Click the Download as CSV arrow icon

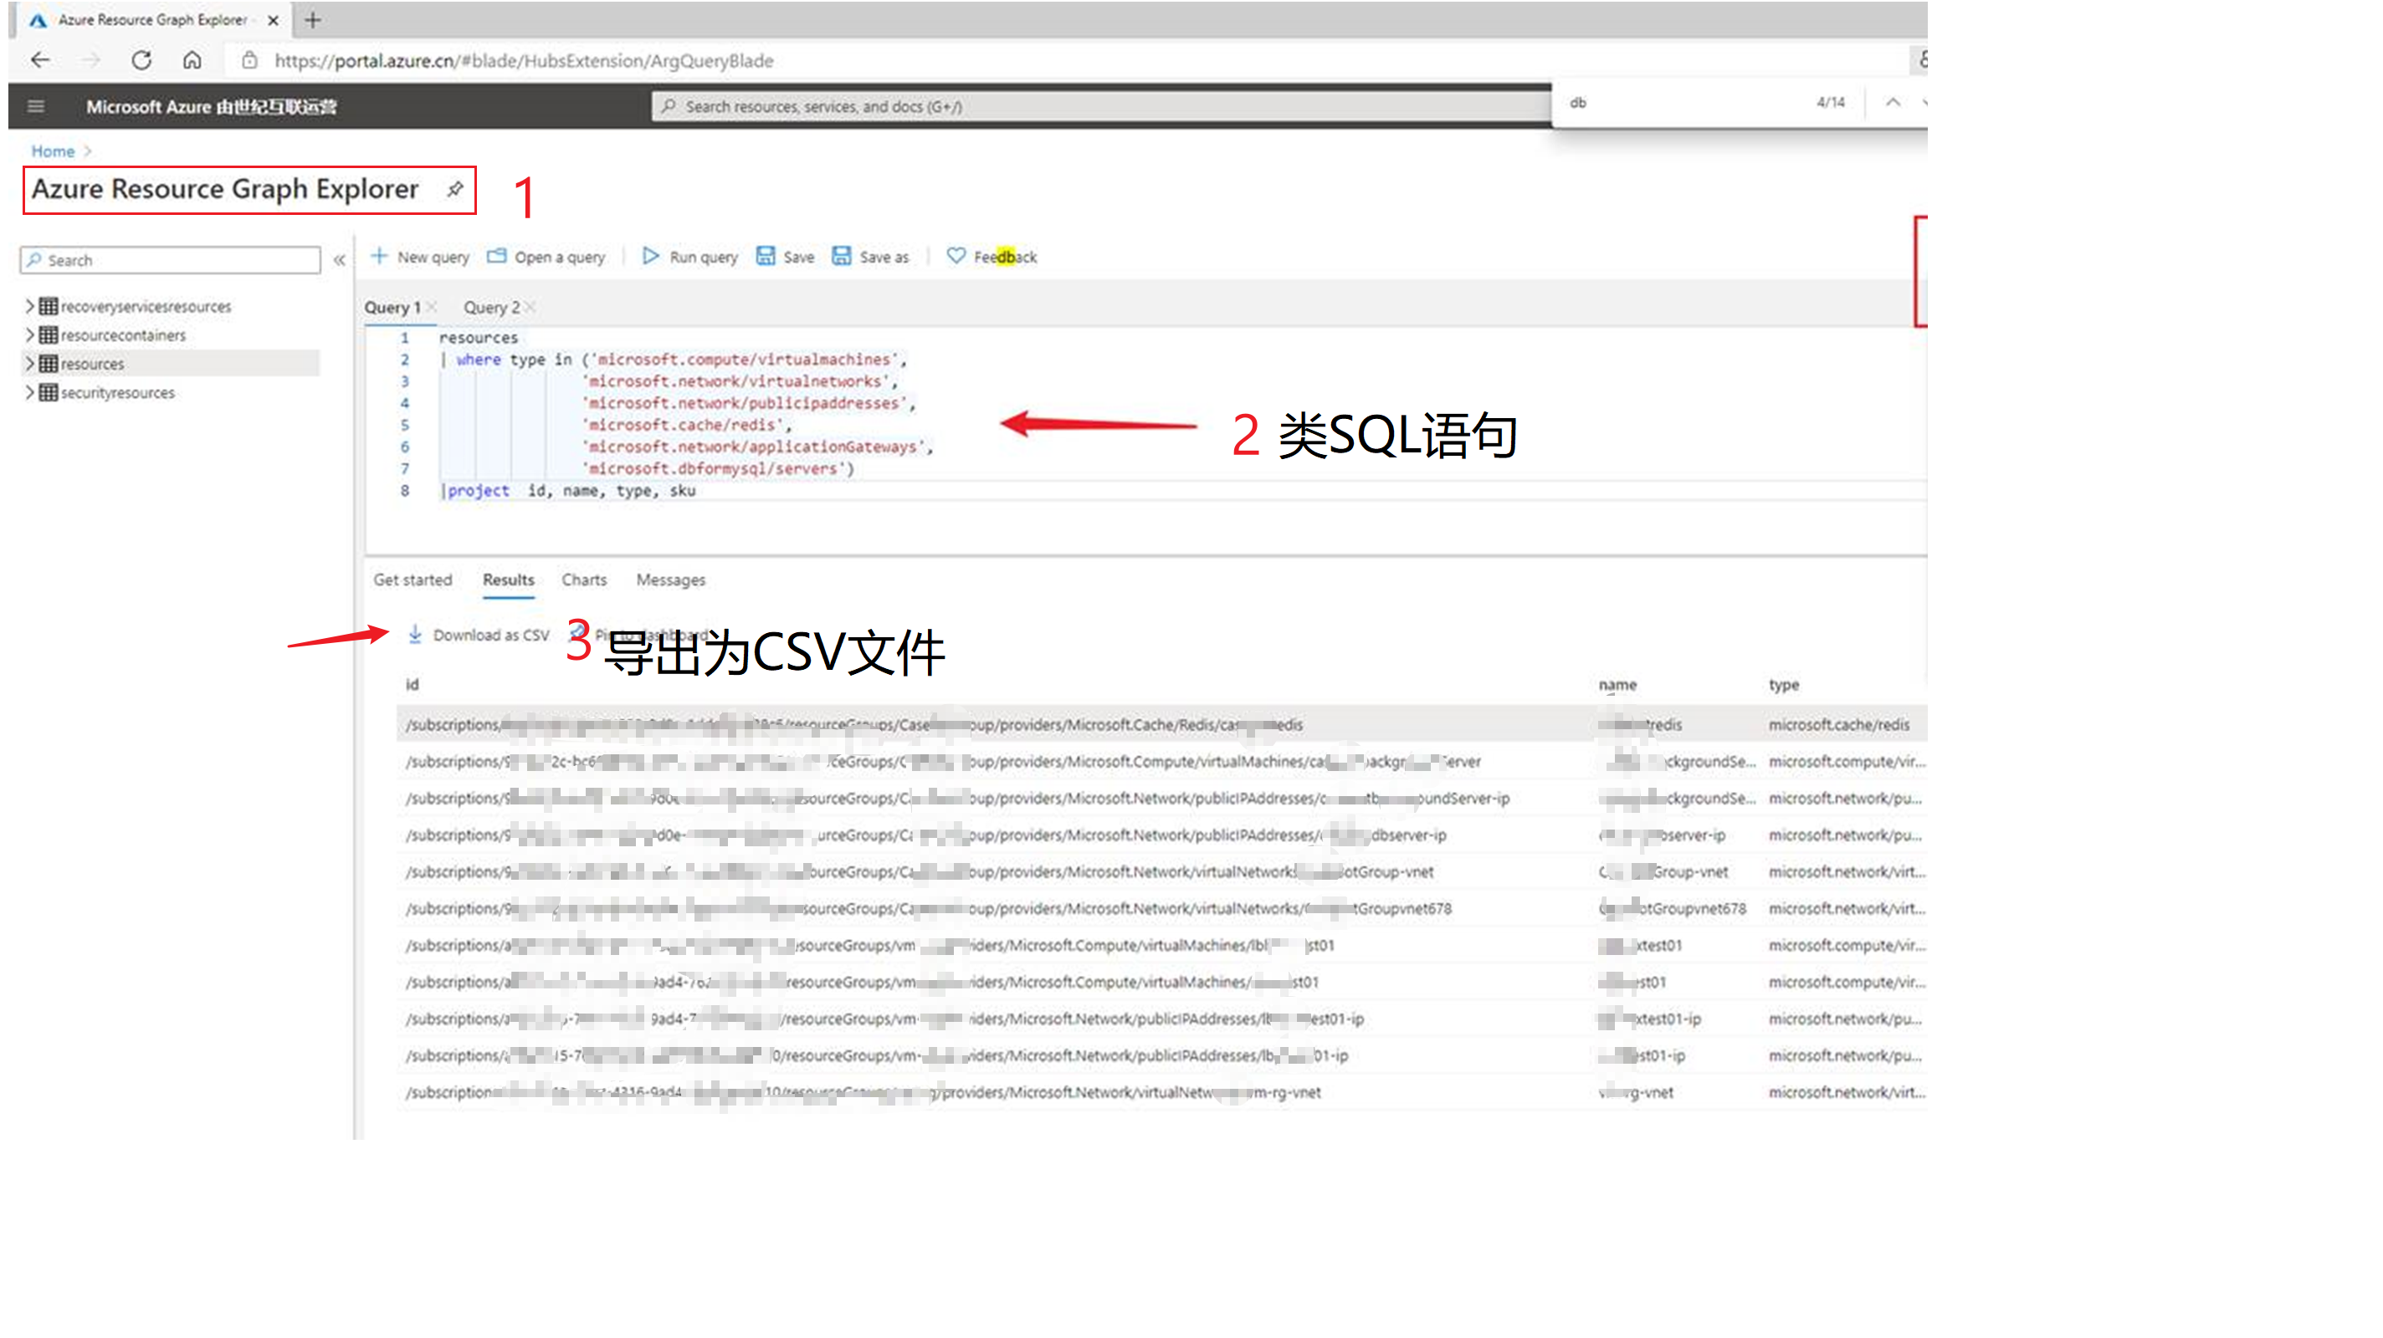415,635
